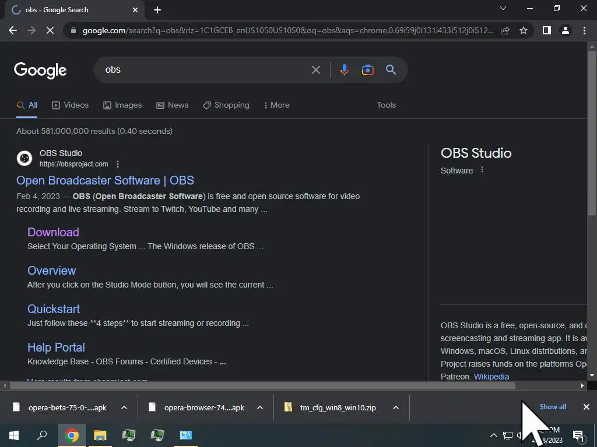This screenshot has height=447, width=597.
Task: Open options menu beside obsproject.com URL
Action: [118, 164]
